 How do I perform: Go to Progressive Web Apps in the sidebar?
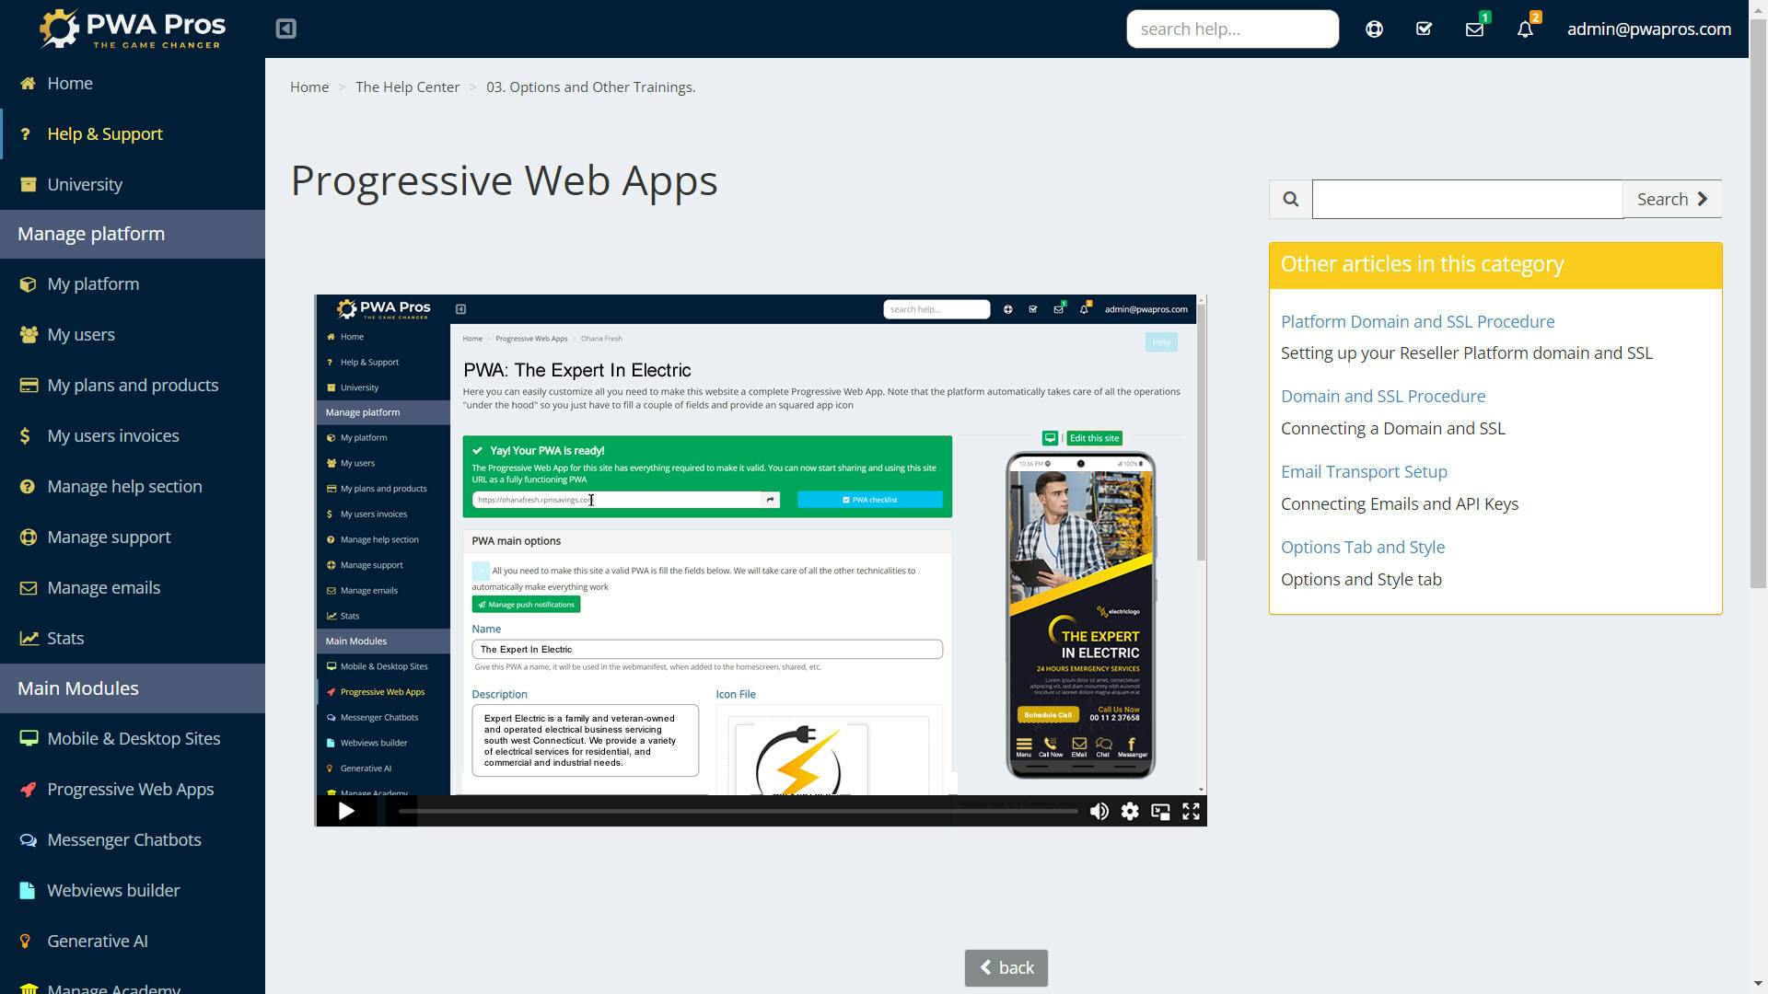tap(130, 789)
